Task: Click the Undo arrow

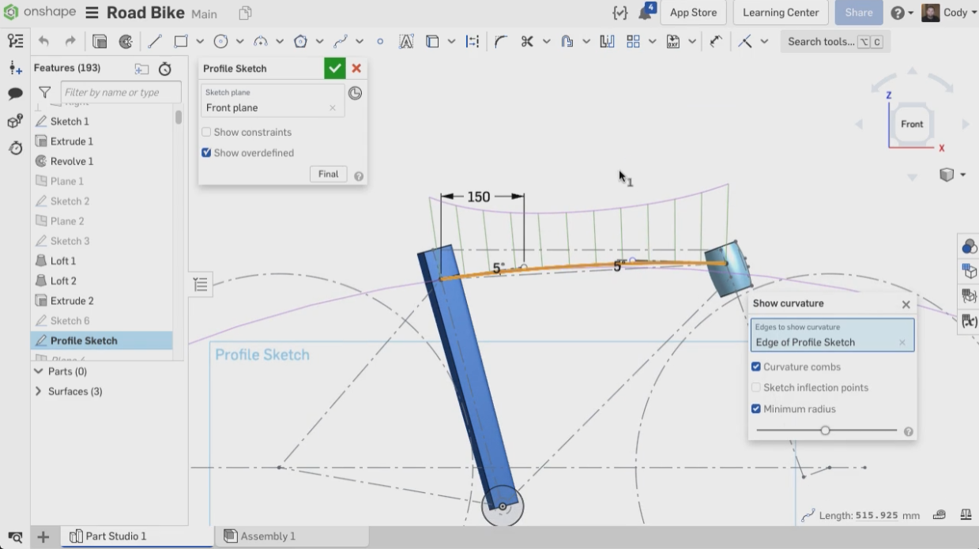Action: pyautogui.click(x=43, y=42)
